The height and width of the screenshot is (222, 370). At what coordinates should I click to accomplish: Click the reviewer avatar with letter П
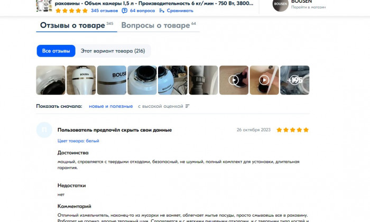click(x=44, y=129)
